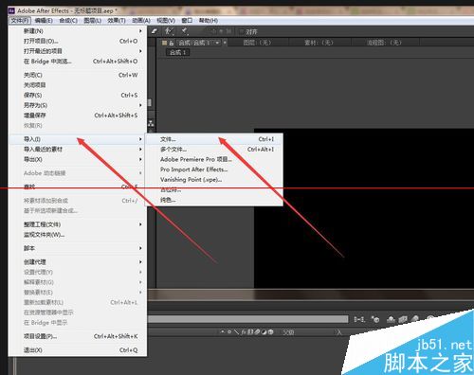Click the fx switch column header
474x375 pixels.
coord(244,332)
